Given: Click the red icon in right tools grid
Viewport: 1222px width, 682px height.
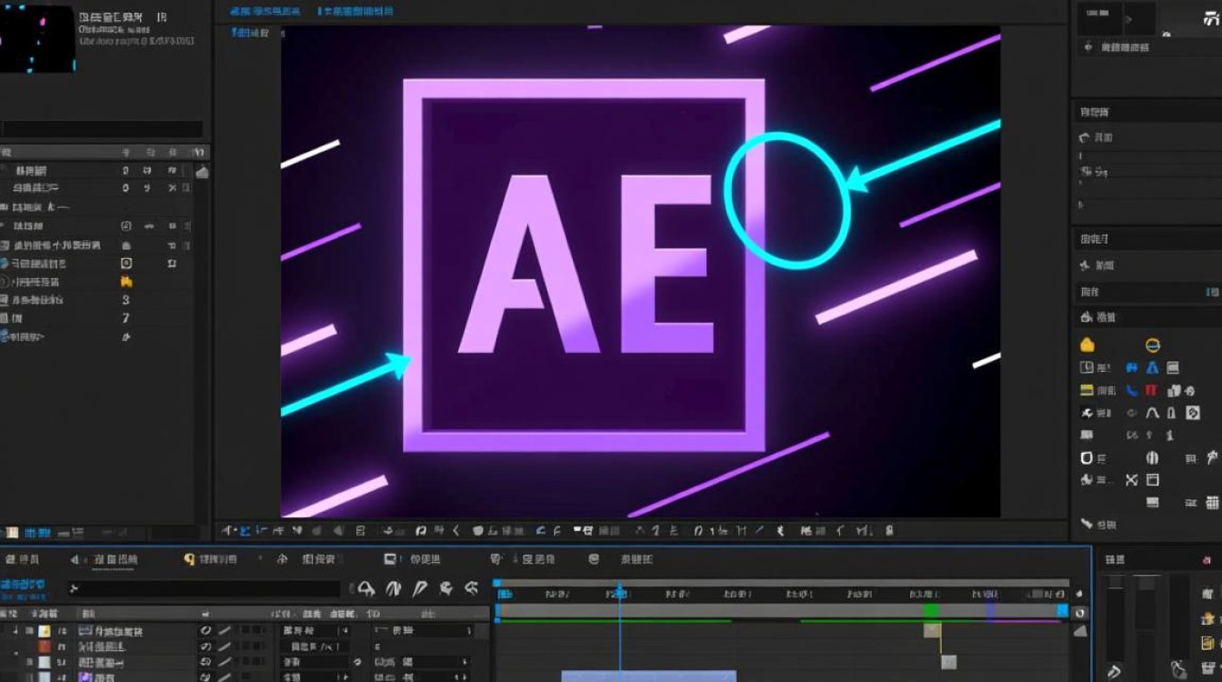Looking at the screenshot, I should pos(1151,390).
